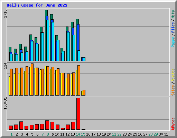The width and height of the screenshot is (177, 138).
Task: Click day label 16 on the x-axis
Action: click(88, 134)
